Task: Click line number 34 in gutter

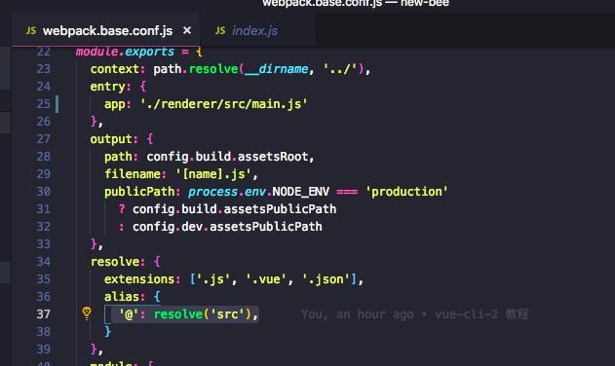Action: (44, 262)
